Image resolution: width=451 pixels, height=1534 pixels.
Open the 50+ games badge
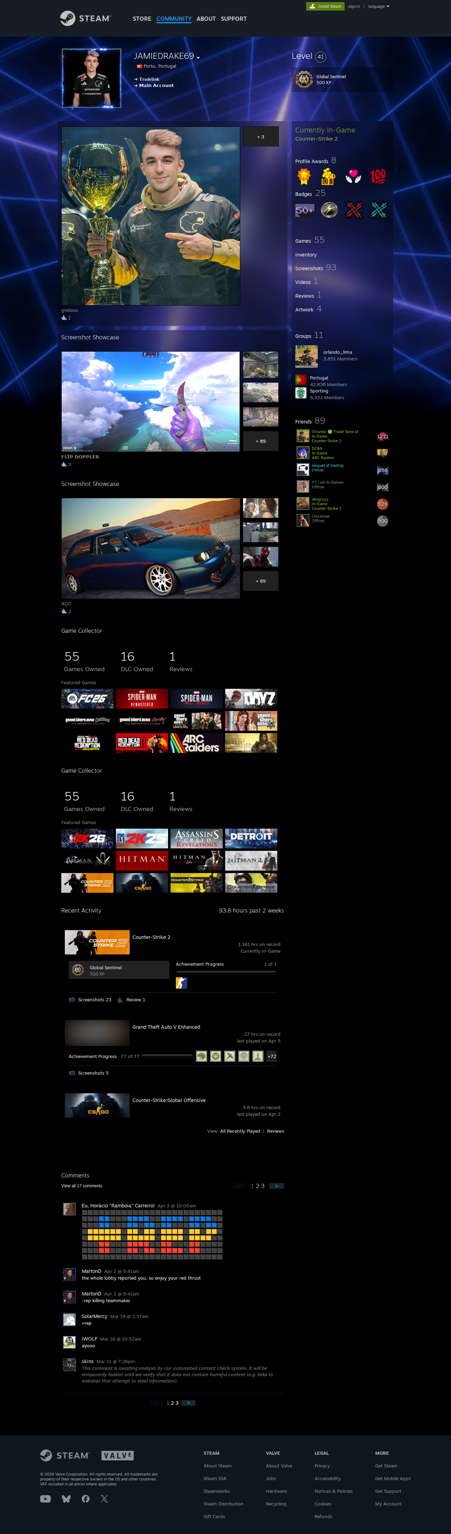pos(304,210)
